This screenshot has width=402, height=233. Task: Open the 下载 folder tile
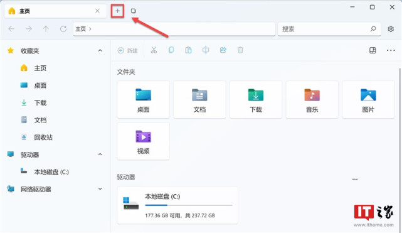[x=256, y=100]
